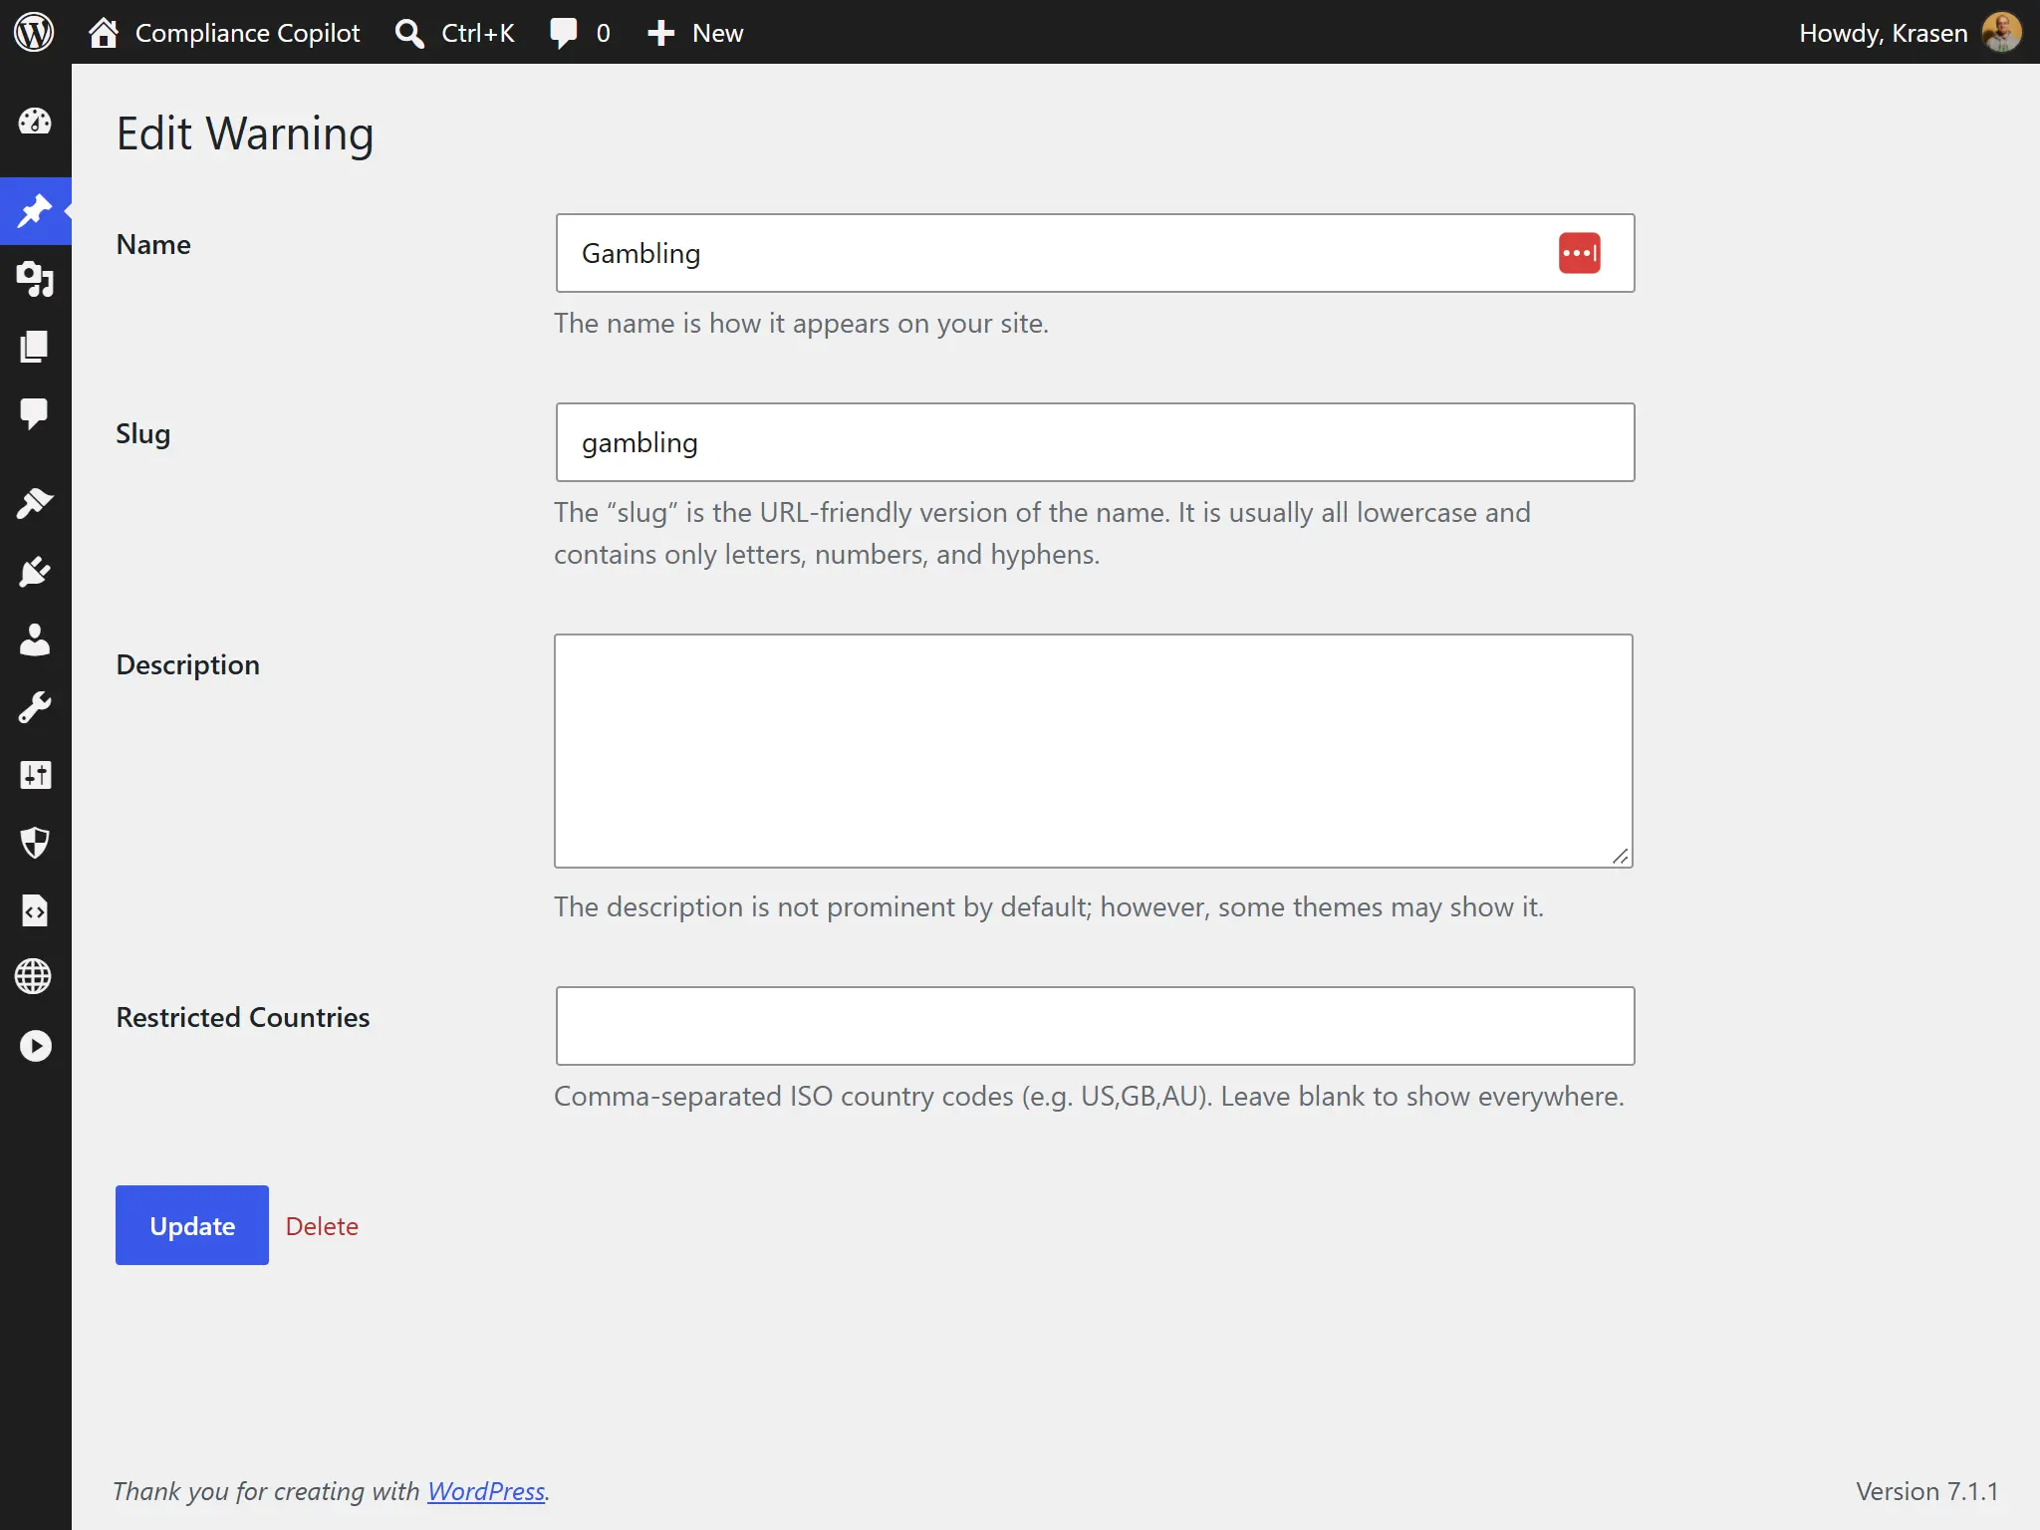2040x1530 pixels.
Task: Click inside the Description textarea
Action: coord(1094,751)
